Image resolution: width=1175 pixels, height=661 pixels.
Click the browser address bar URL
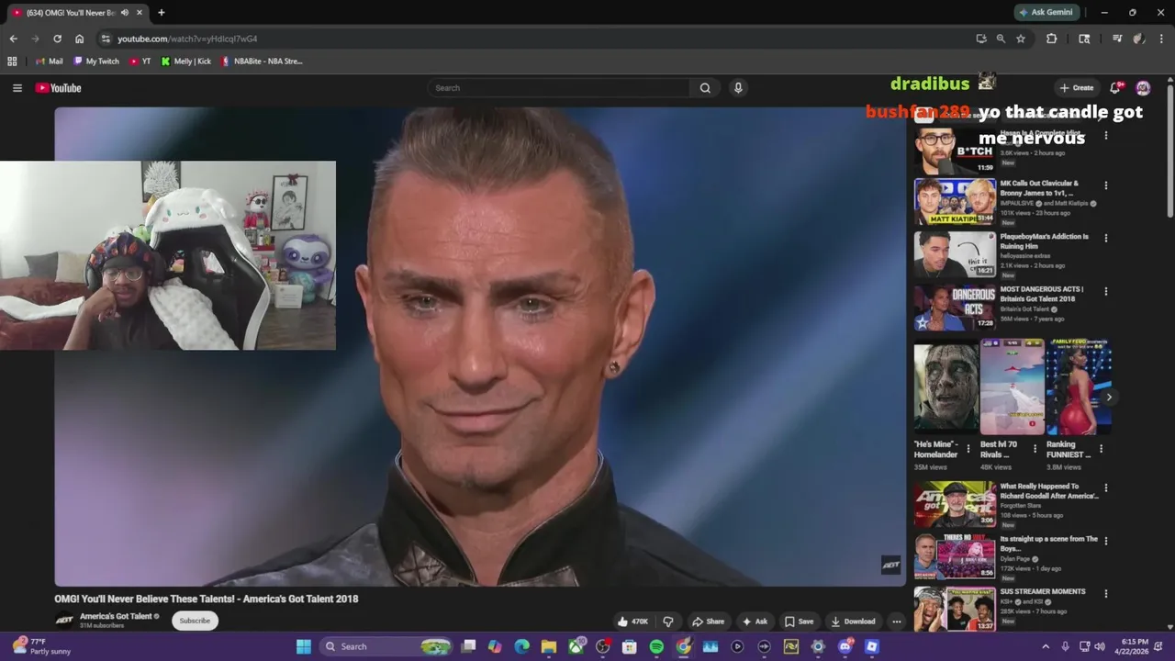[x=187, y=39]
